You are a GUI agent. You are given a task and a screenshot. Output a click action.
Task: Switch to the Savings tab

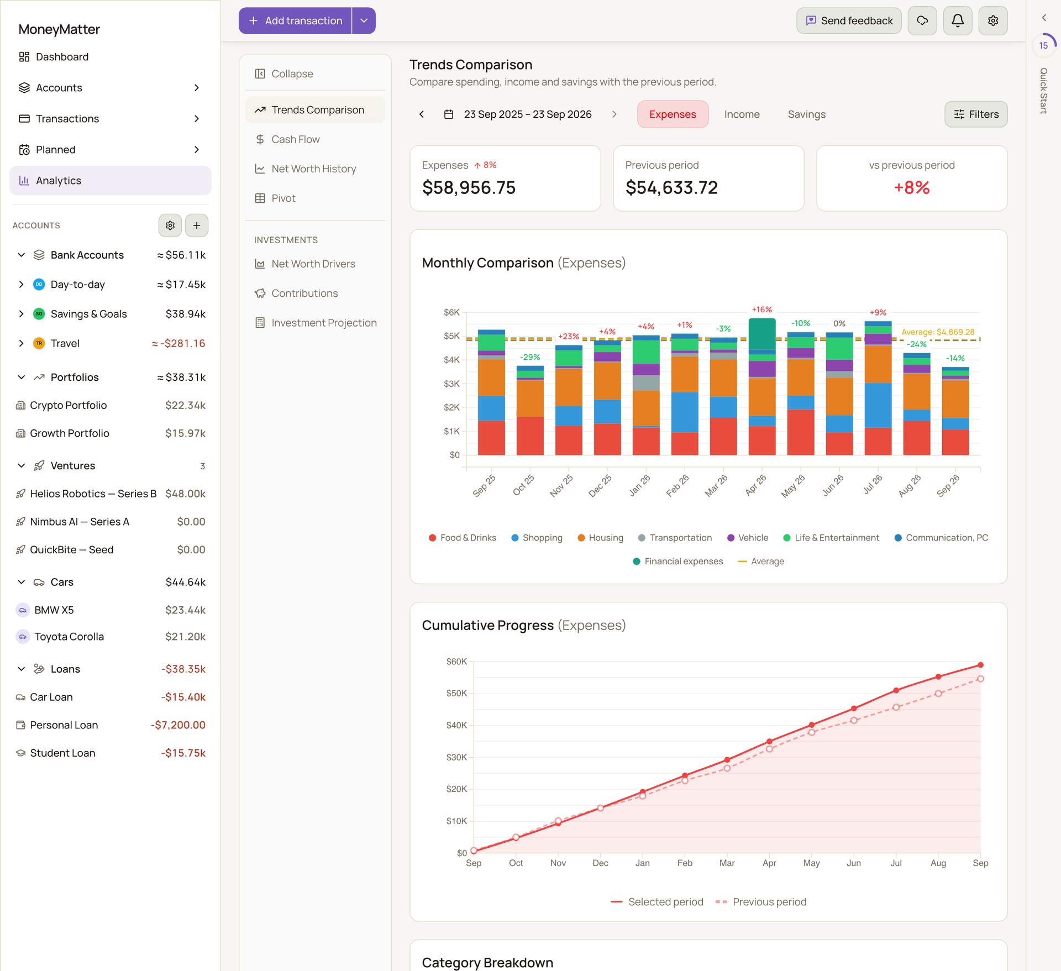point(806,114)
